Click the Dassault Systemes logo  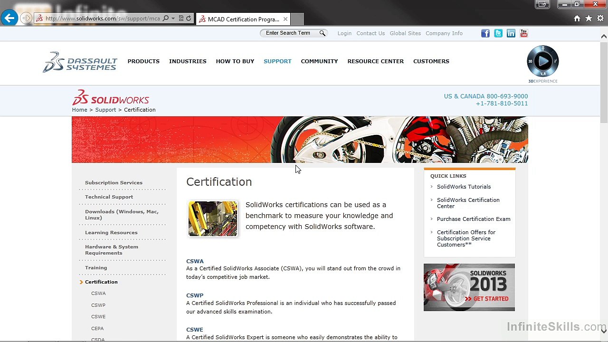pos(80,62)
